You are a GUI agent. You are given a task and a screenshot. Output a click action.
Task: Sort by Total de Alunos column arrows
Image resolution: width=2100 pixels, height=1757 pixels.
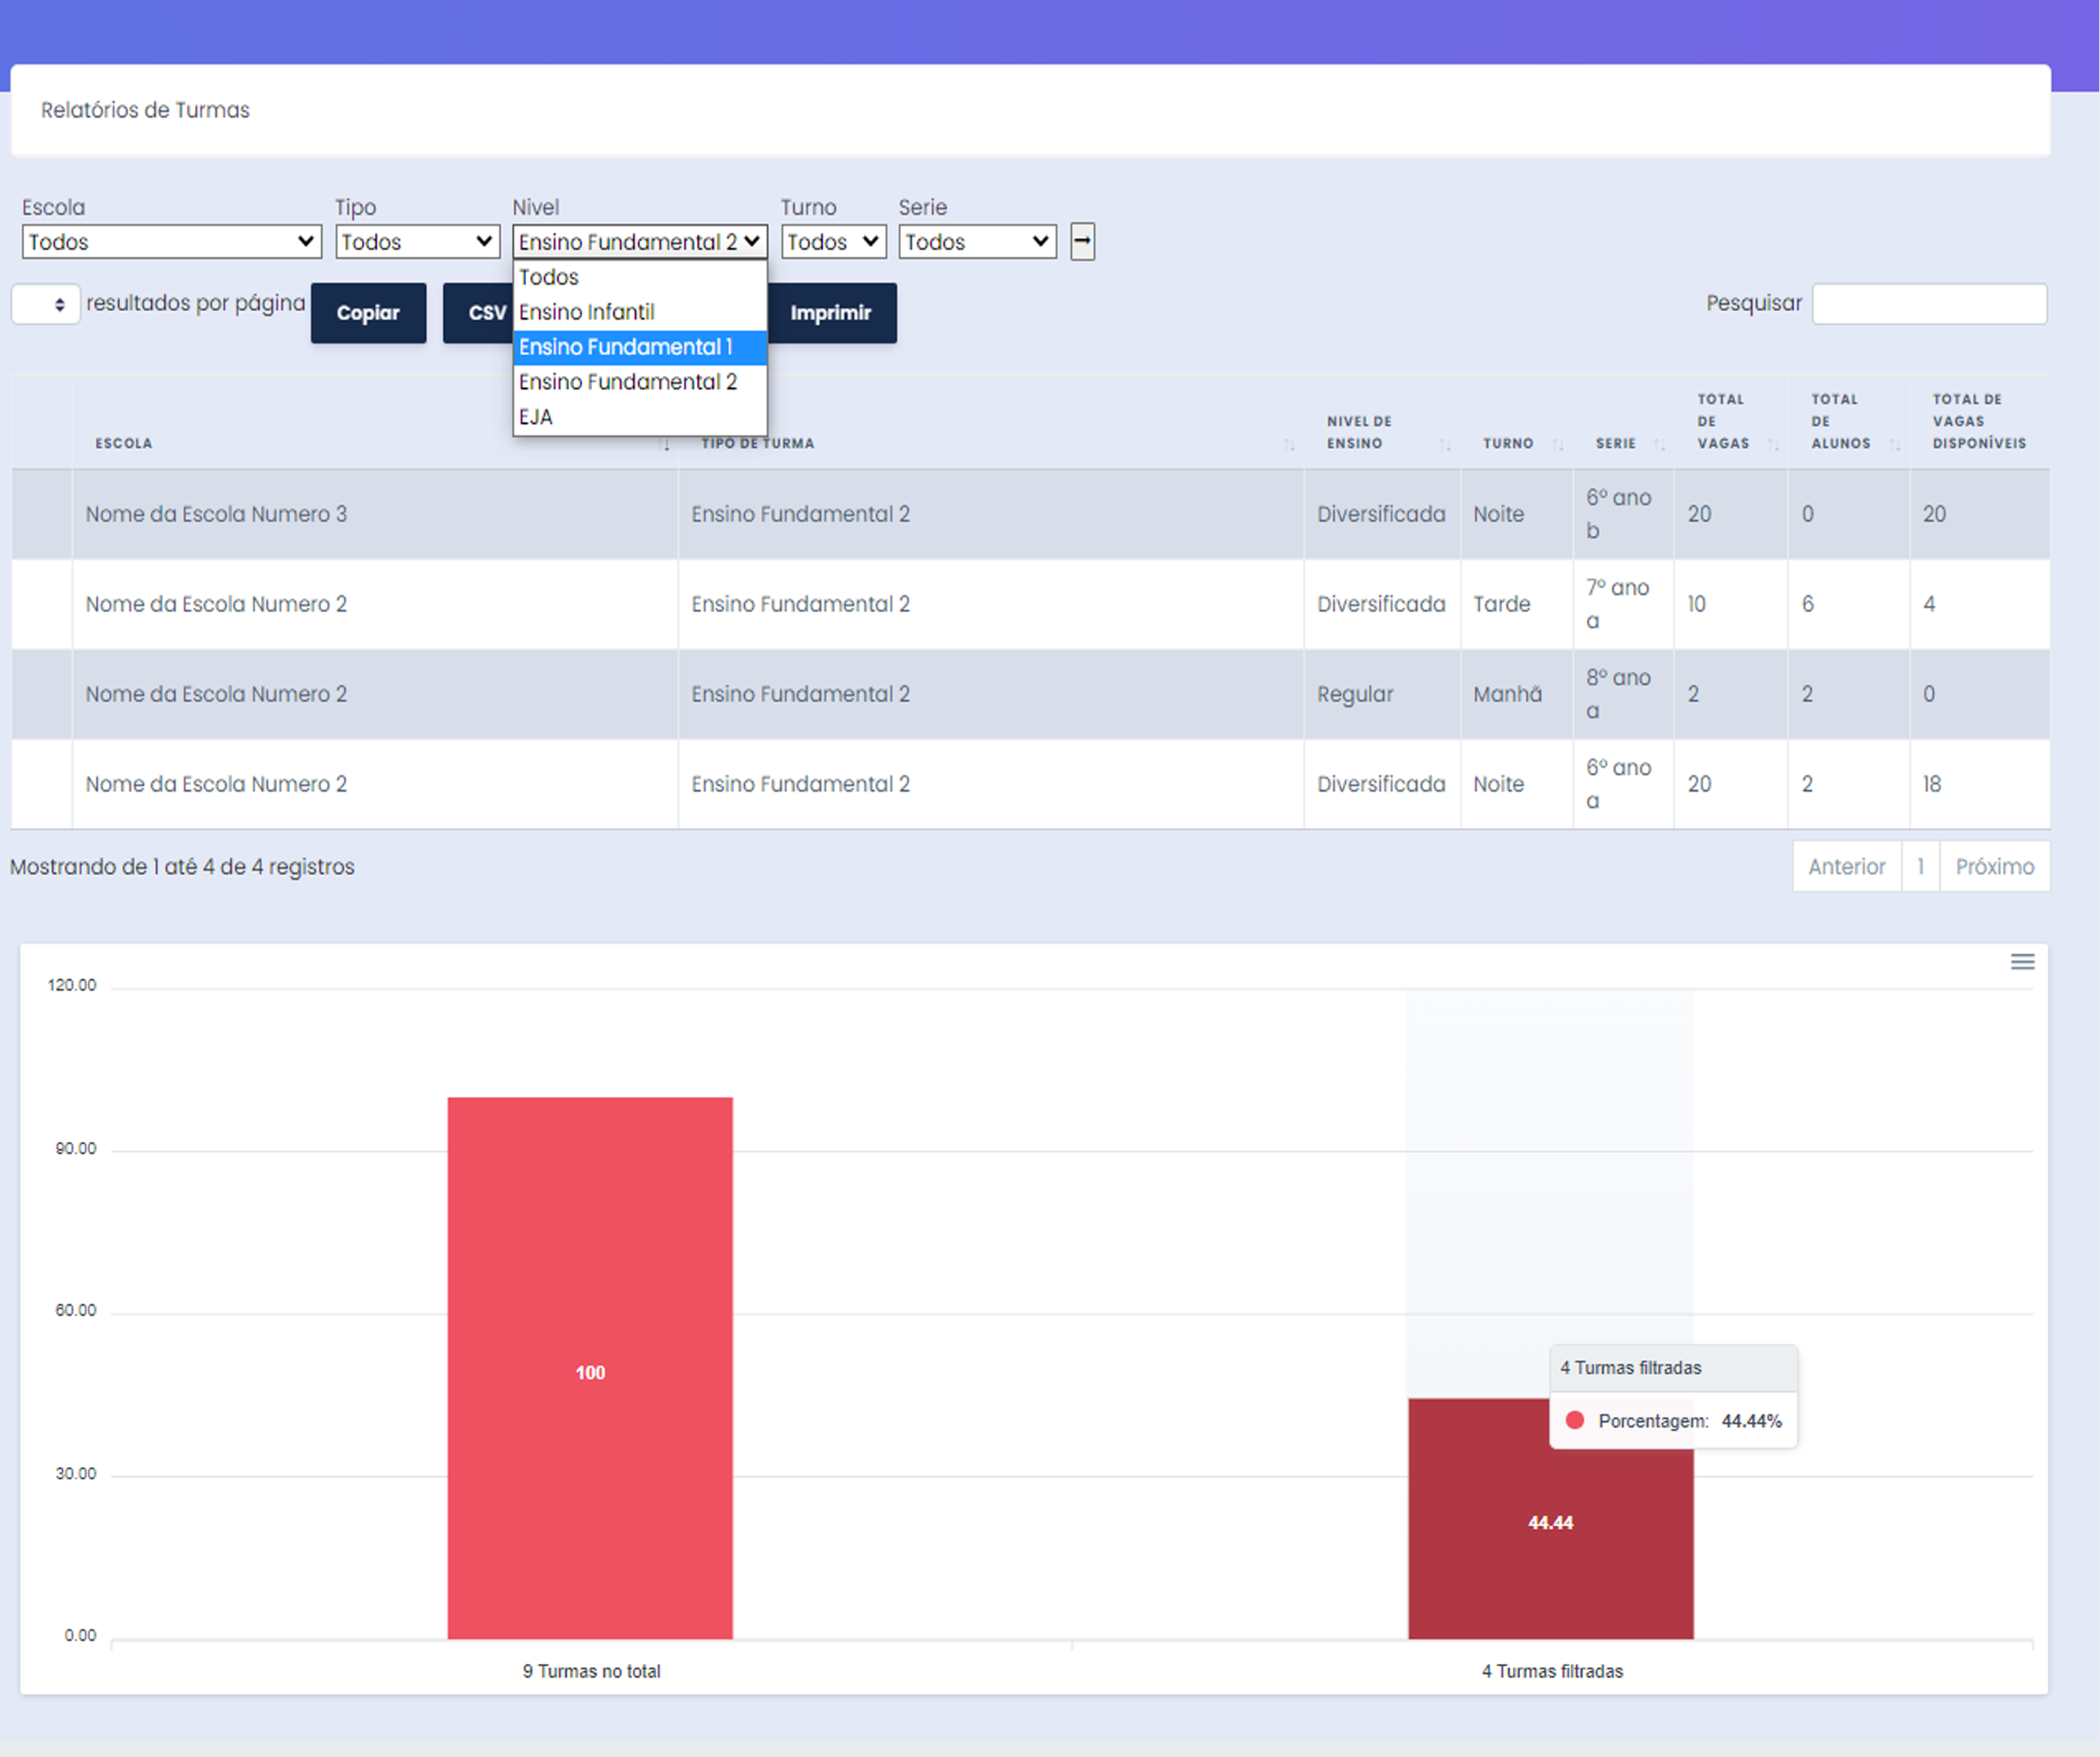(x=1894, y=444)
